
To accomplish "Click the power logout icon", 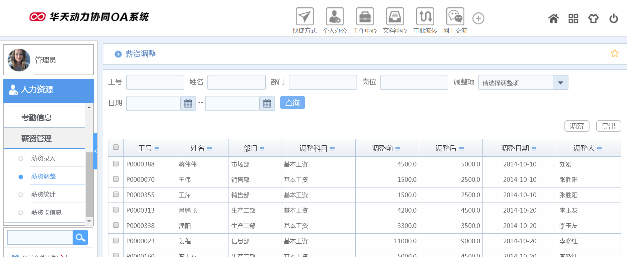I will 613,19.
